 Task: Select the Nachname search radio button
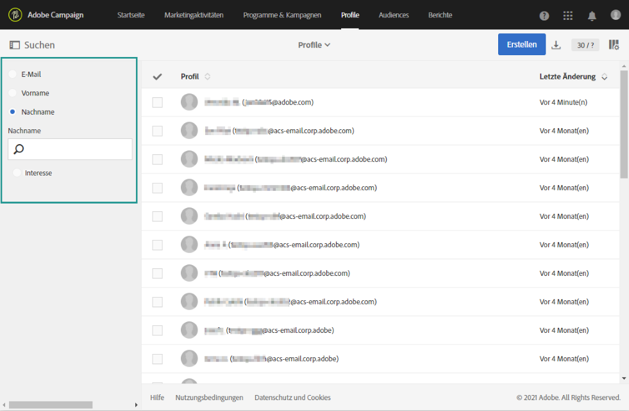coord(12,112)
